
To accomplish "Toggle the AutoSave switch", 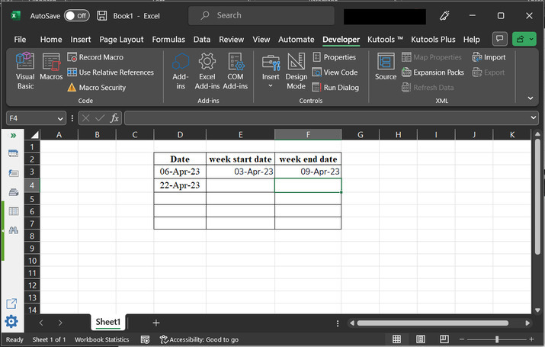I will coord(76,15).
